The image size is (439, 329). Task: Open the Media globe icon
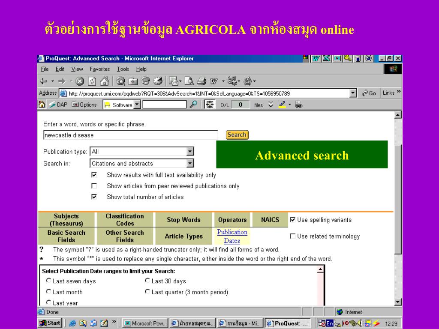pos(145,81)
